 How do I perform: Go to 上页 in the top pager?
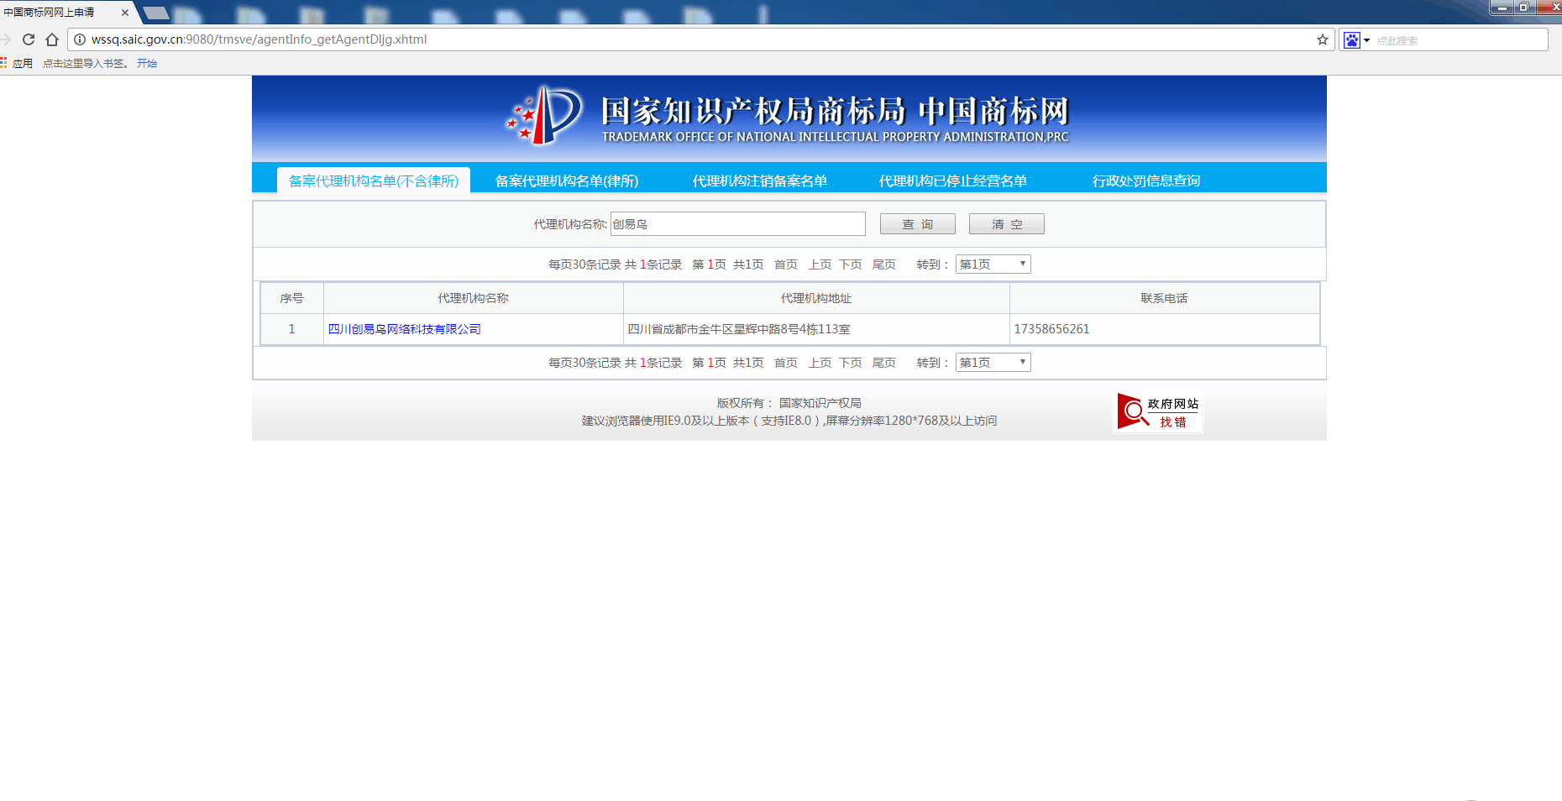pos(820,264)
